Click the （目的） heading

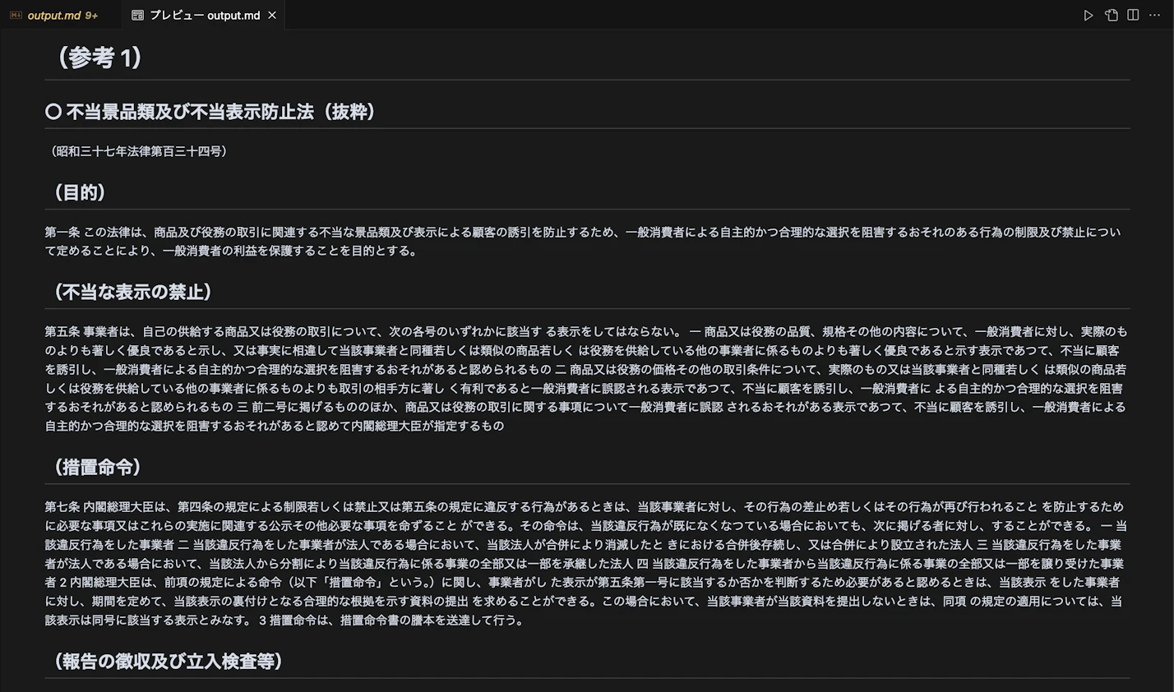[81, 192]
